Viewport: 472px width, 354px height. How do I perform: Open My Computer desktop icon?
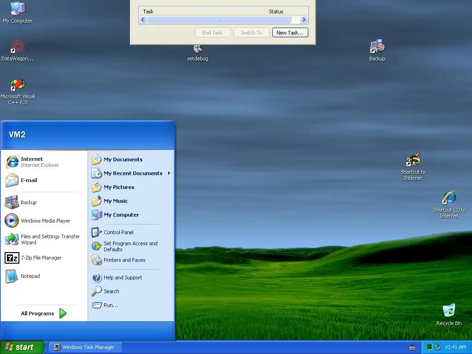[x=18, y=12]
